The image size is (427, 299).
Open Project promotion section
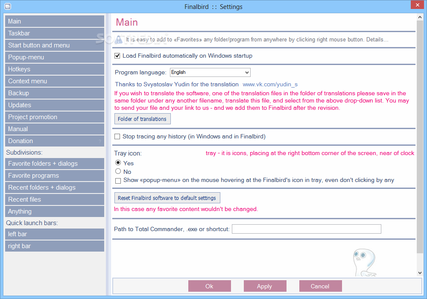click(55, 117)
